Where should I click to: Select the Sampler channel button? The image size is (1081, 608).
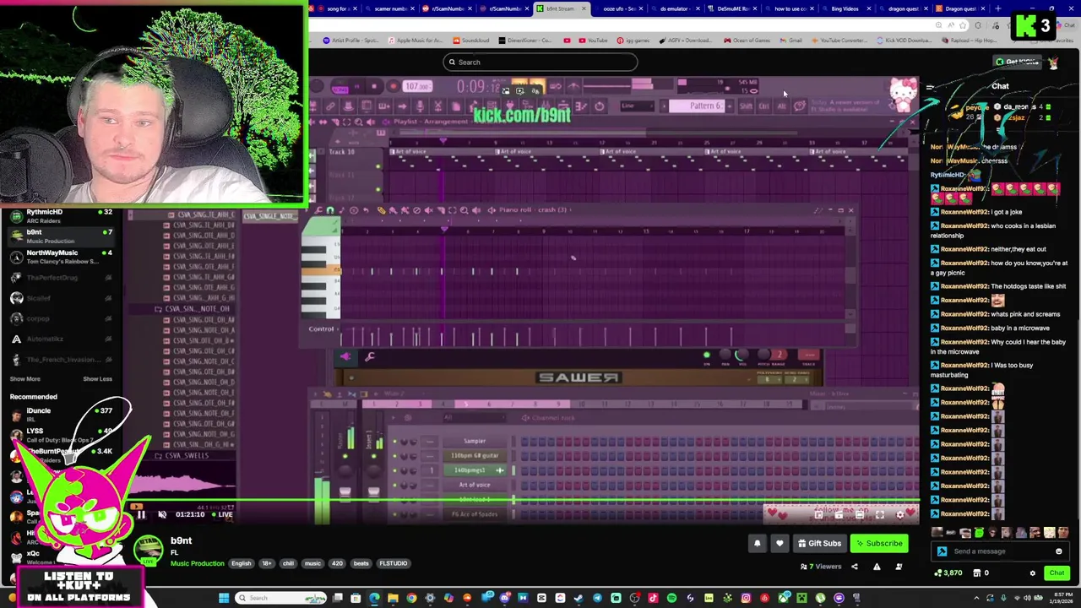pyautogui.click(x=475, y=441)
